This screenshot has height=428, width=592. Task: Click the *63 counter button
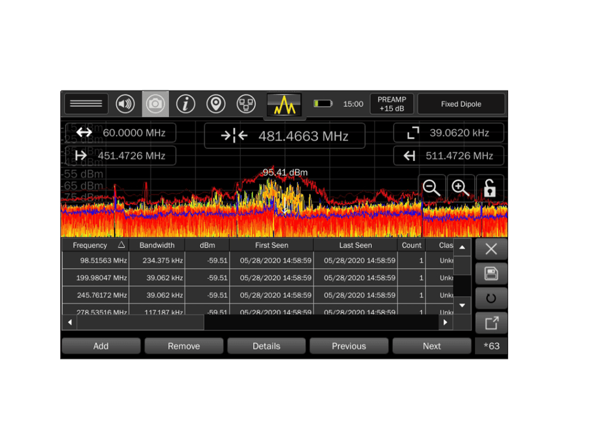tap(491, 346)
